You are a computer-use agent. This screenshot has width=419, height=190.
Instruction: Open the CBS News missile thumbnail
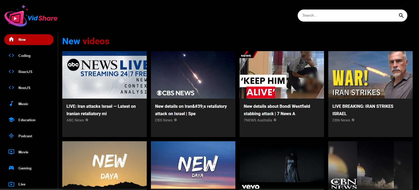point(193,75)
